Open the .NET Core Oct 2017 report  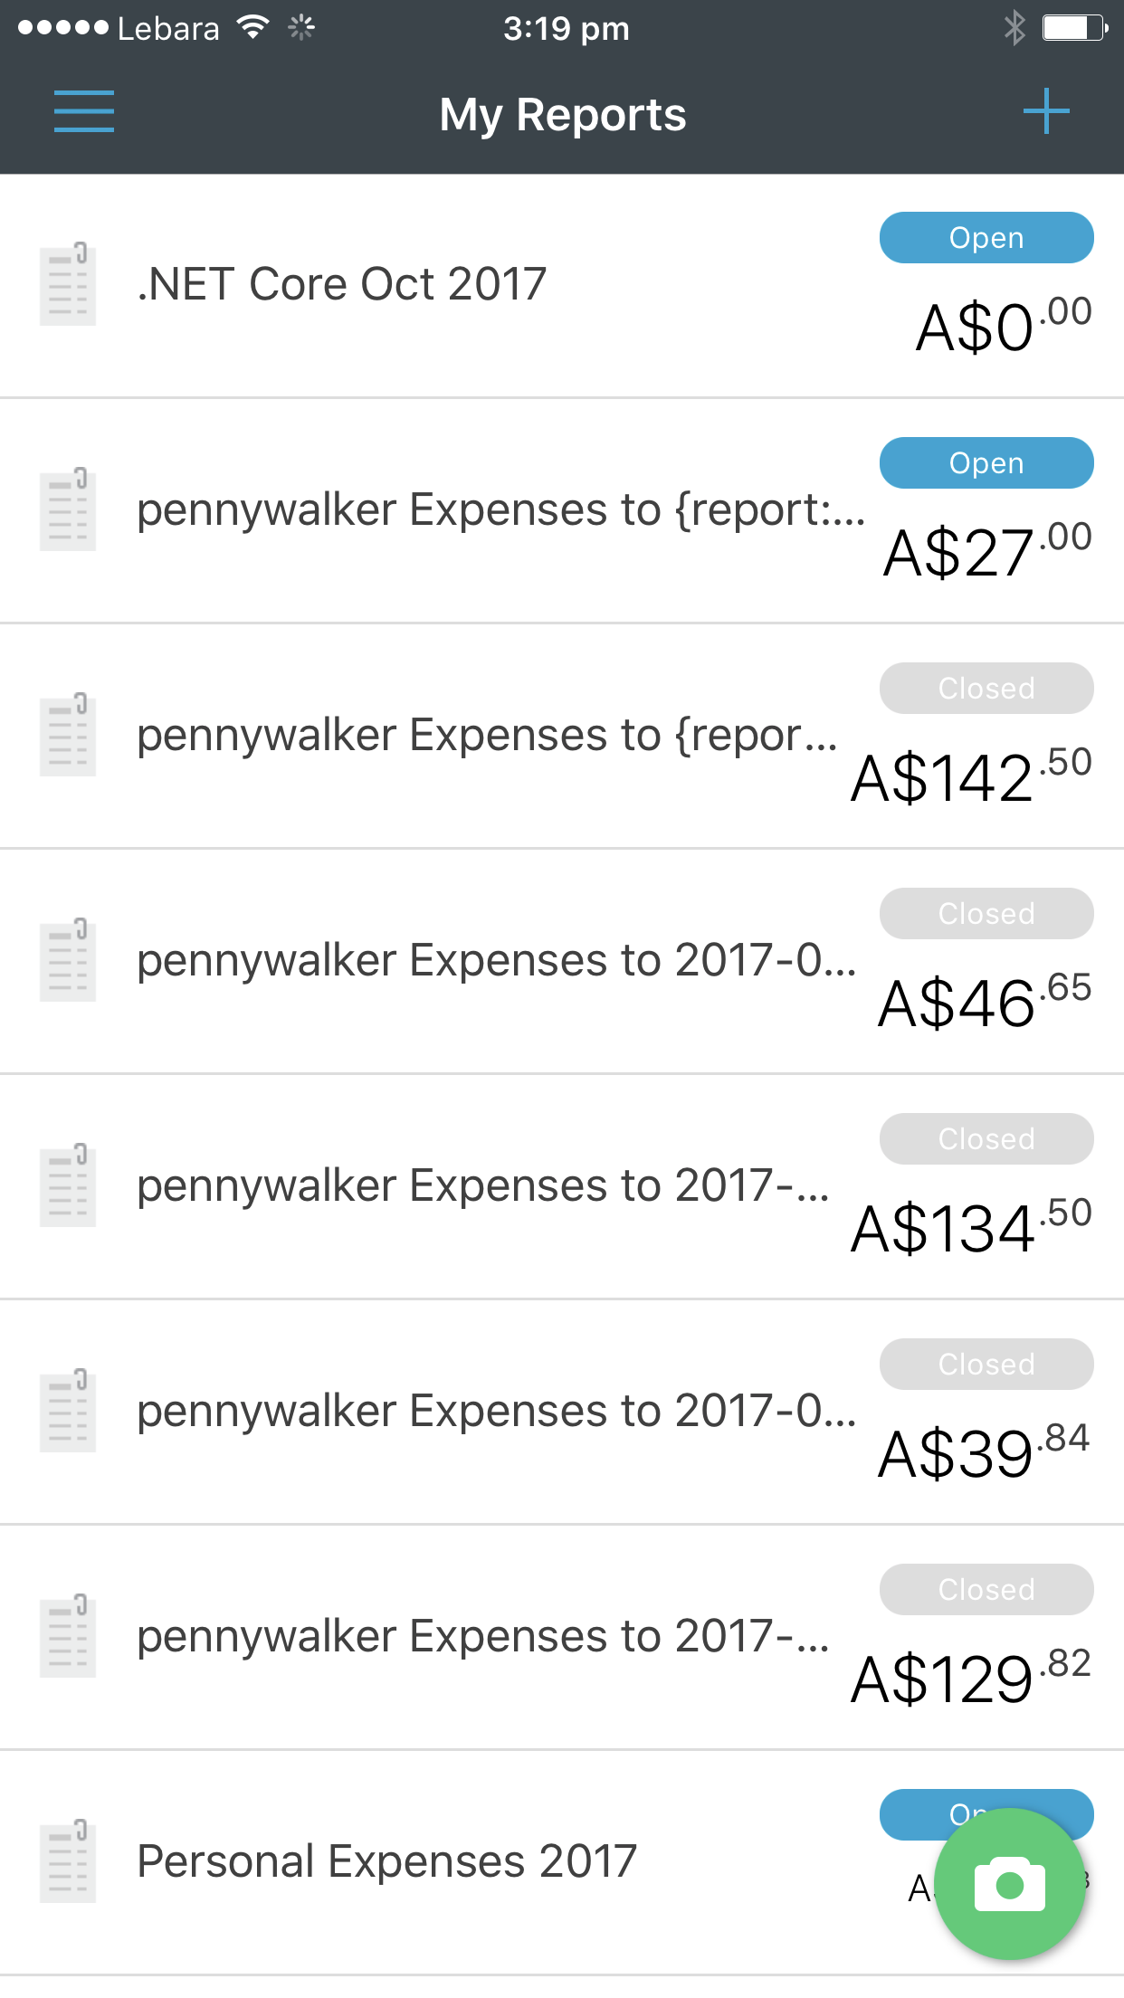(x=342, y=284)
